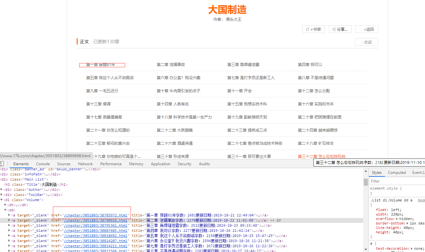Click the bookmark icon in the +书架 button
This screenshot has height=252, width=425.
(x=308, y=29)
